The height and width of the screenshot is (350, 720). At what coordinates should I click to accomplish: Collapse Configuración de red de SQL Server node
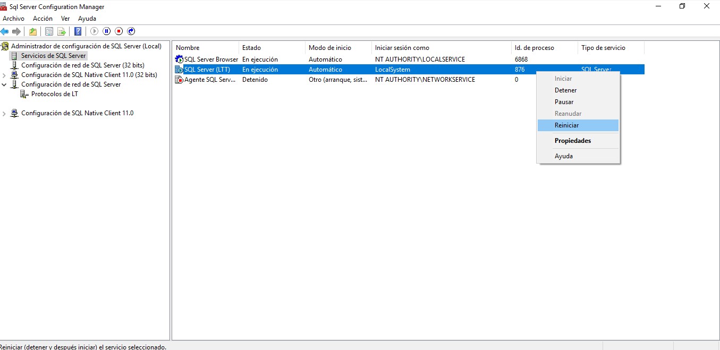point(4,84)
